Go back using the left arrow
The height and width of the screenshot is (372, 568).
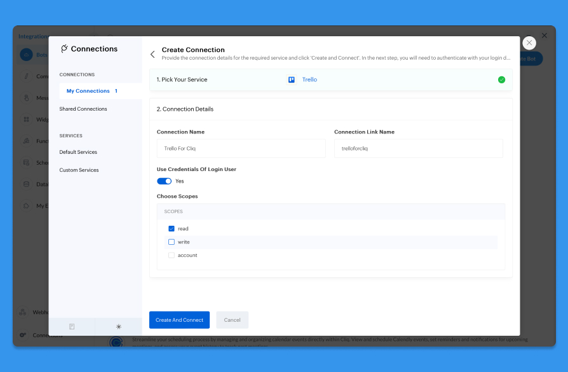pyautogui.click(x=152, y=55)
